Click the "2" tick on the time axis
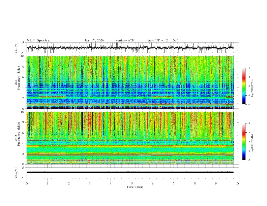267x206 pixels. [69, 183]
